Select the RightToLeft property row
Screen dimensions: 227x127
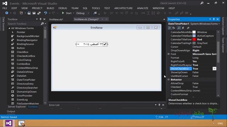[193, 61]
